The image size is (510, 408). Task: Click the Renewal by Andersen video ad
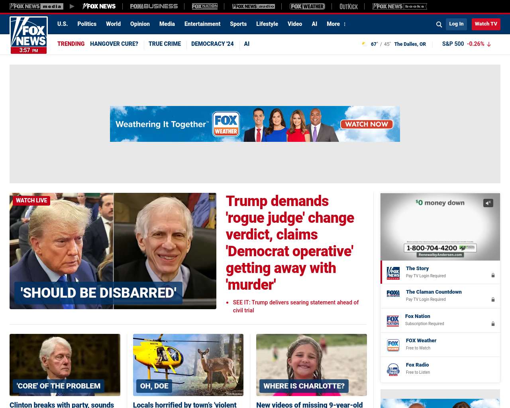pyautogui.click(x=440, y=227)
